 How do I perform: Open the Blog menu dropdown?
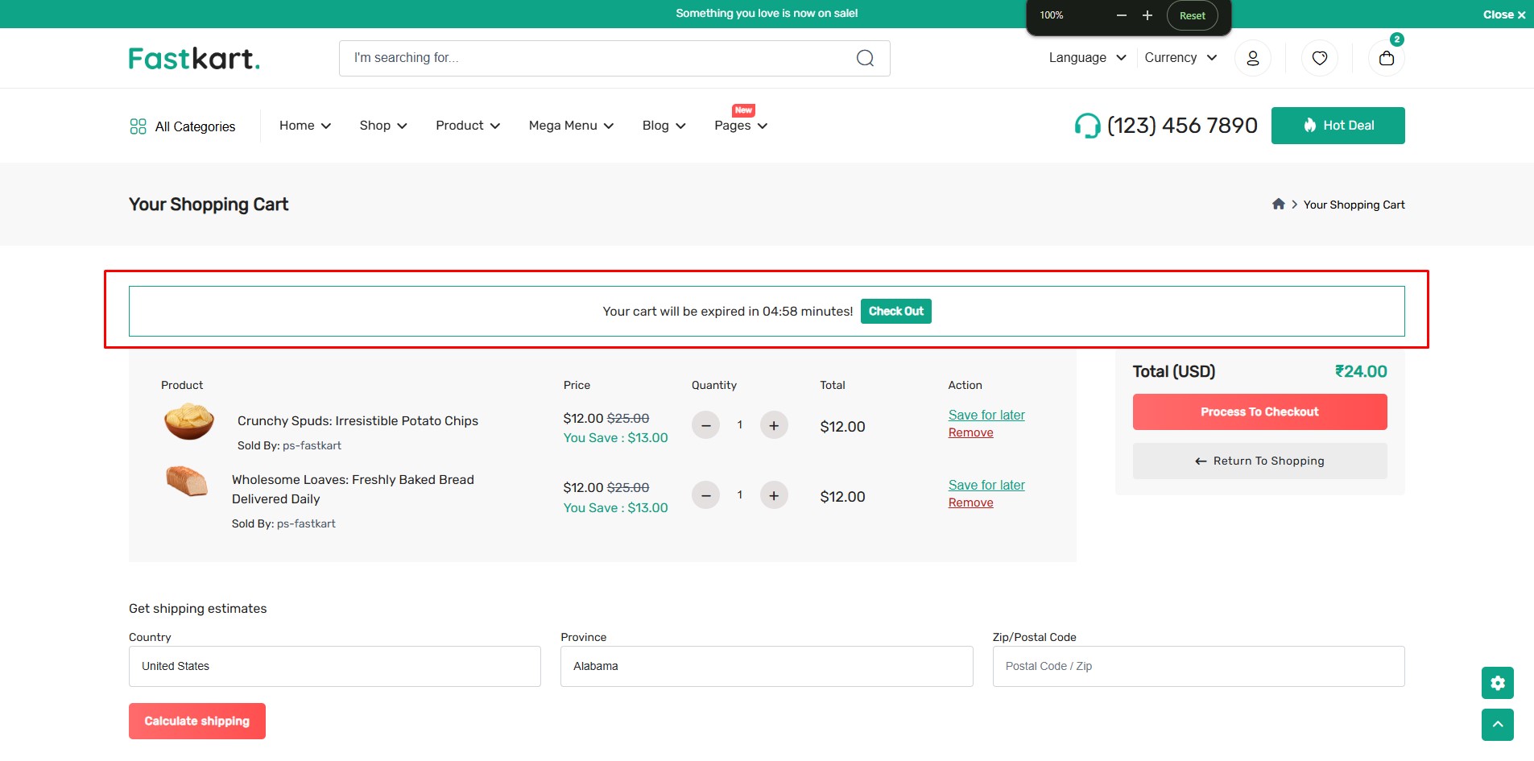(664, 126)
